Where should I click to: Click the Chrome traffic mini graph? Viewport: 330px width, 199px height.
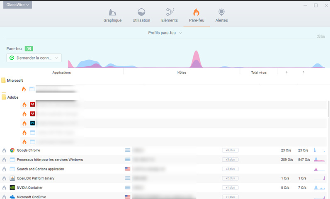point(319,150)
